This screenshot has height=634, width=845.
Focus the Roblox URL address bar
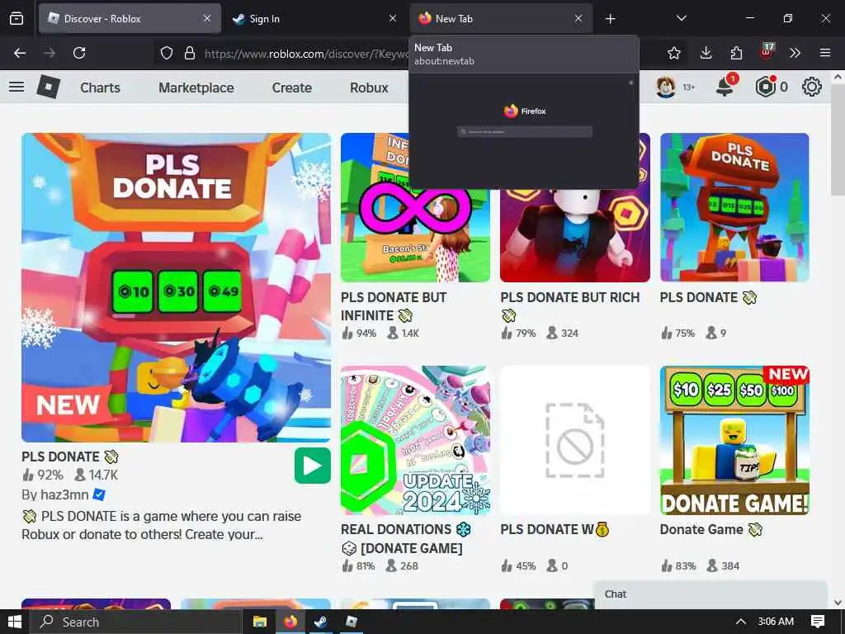(x=306, y=54)
